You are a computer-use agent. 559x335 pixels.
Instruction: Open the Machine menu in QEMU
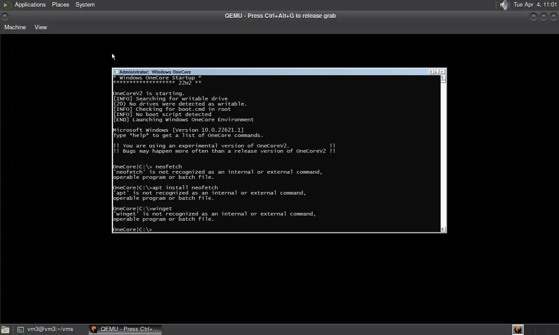coord(15,27)
